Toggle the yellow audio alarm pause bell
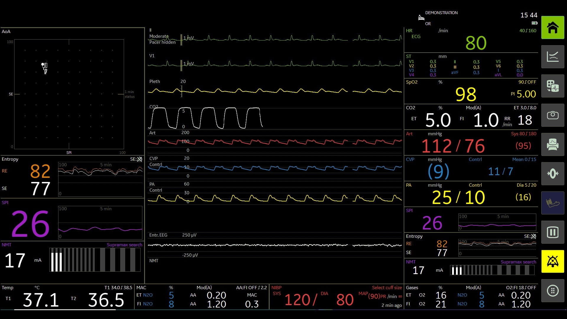Screen dimensions: 567x319 (553, 261)
